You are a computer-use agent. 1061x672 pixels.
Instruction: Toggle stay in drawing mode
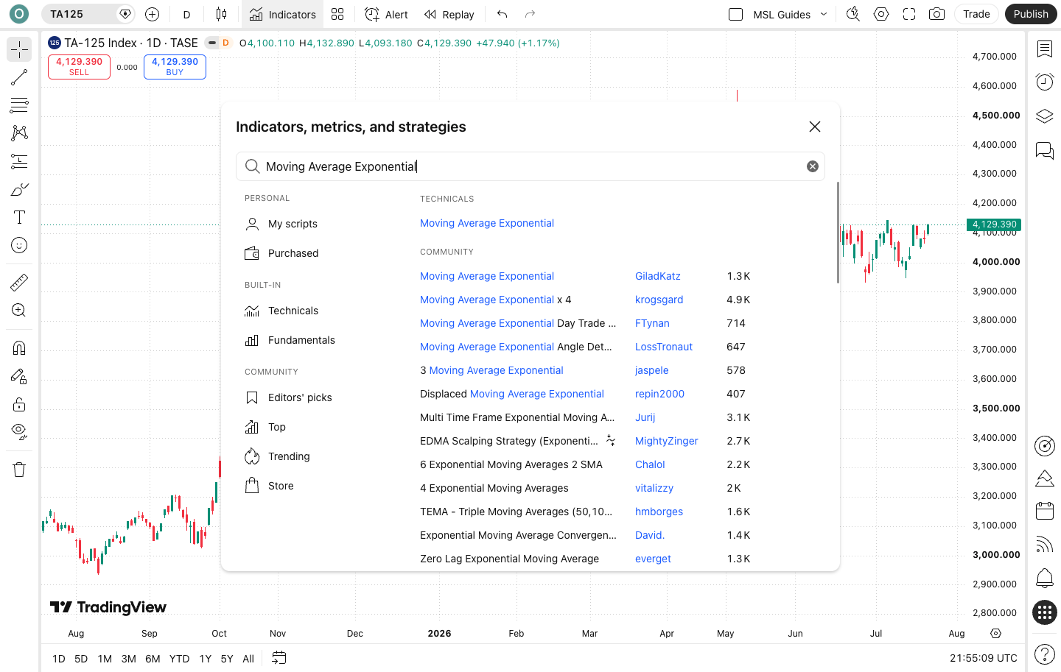click(x=19, y=376)
